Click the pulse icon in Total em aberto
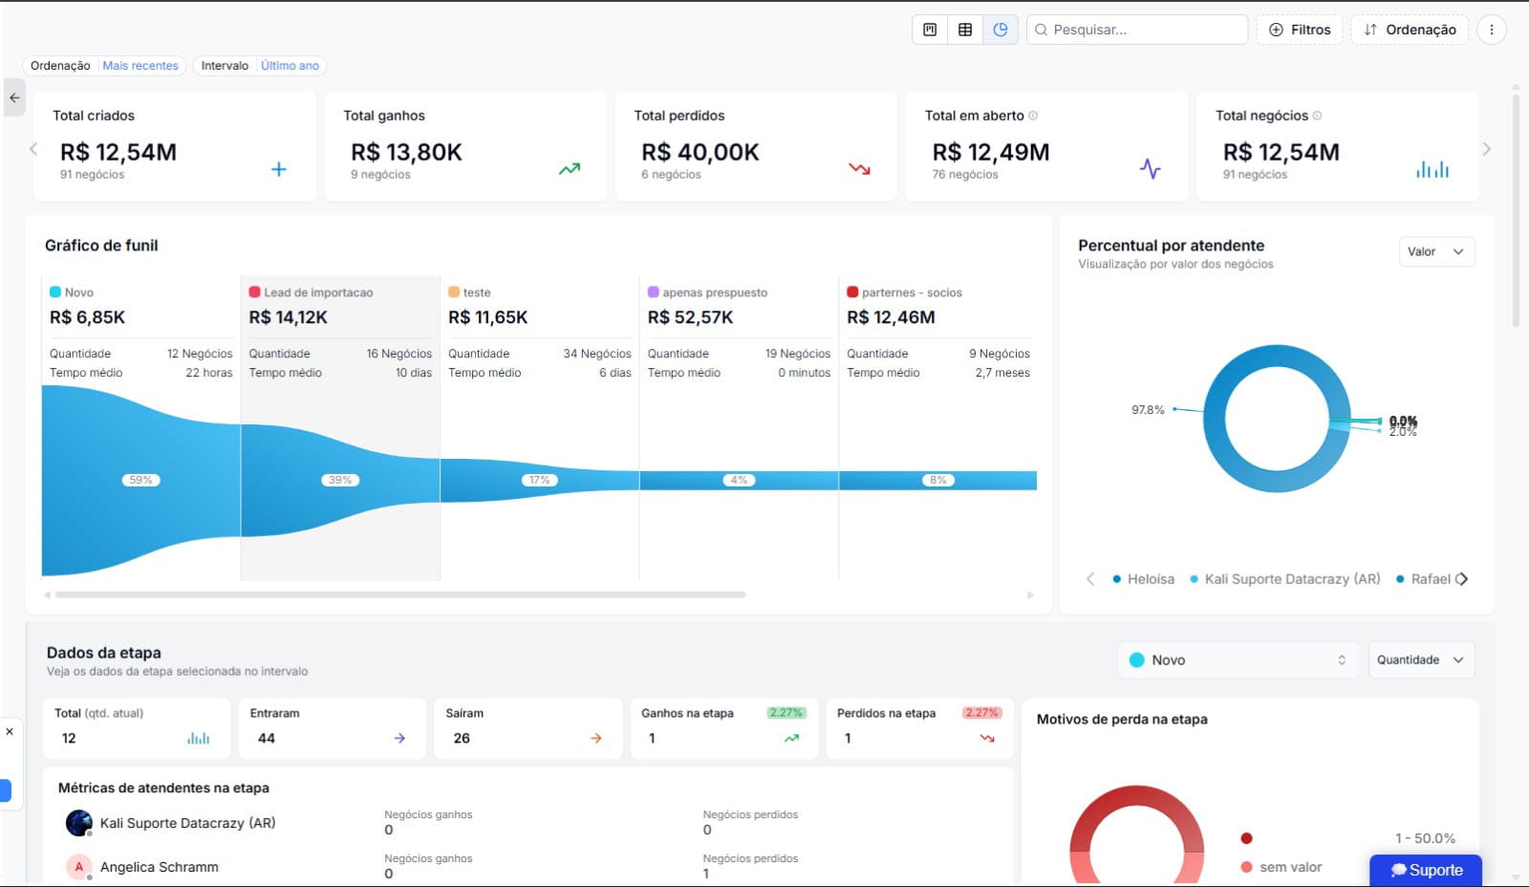 tap(1151, 169)
